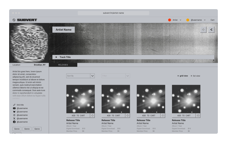
Task: Open the YouTube @username link
Action: 22,108
